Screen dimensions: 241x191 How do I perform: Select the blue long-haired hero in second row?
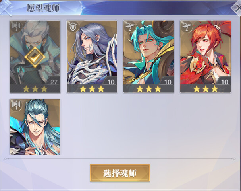coord(35,127)
